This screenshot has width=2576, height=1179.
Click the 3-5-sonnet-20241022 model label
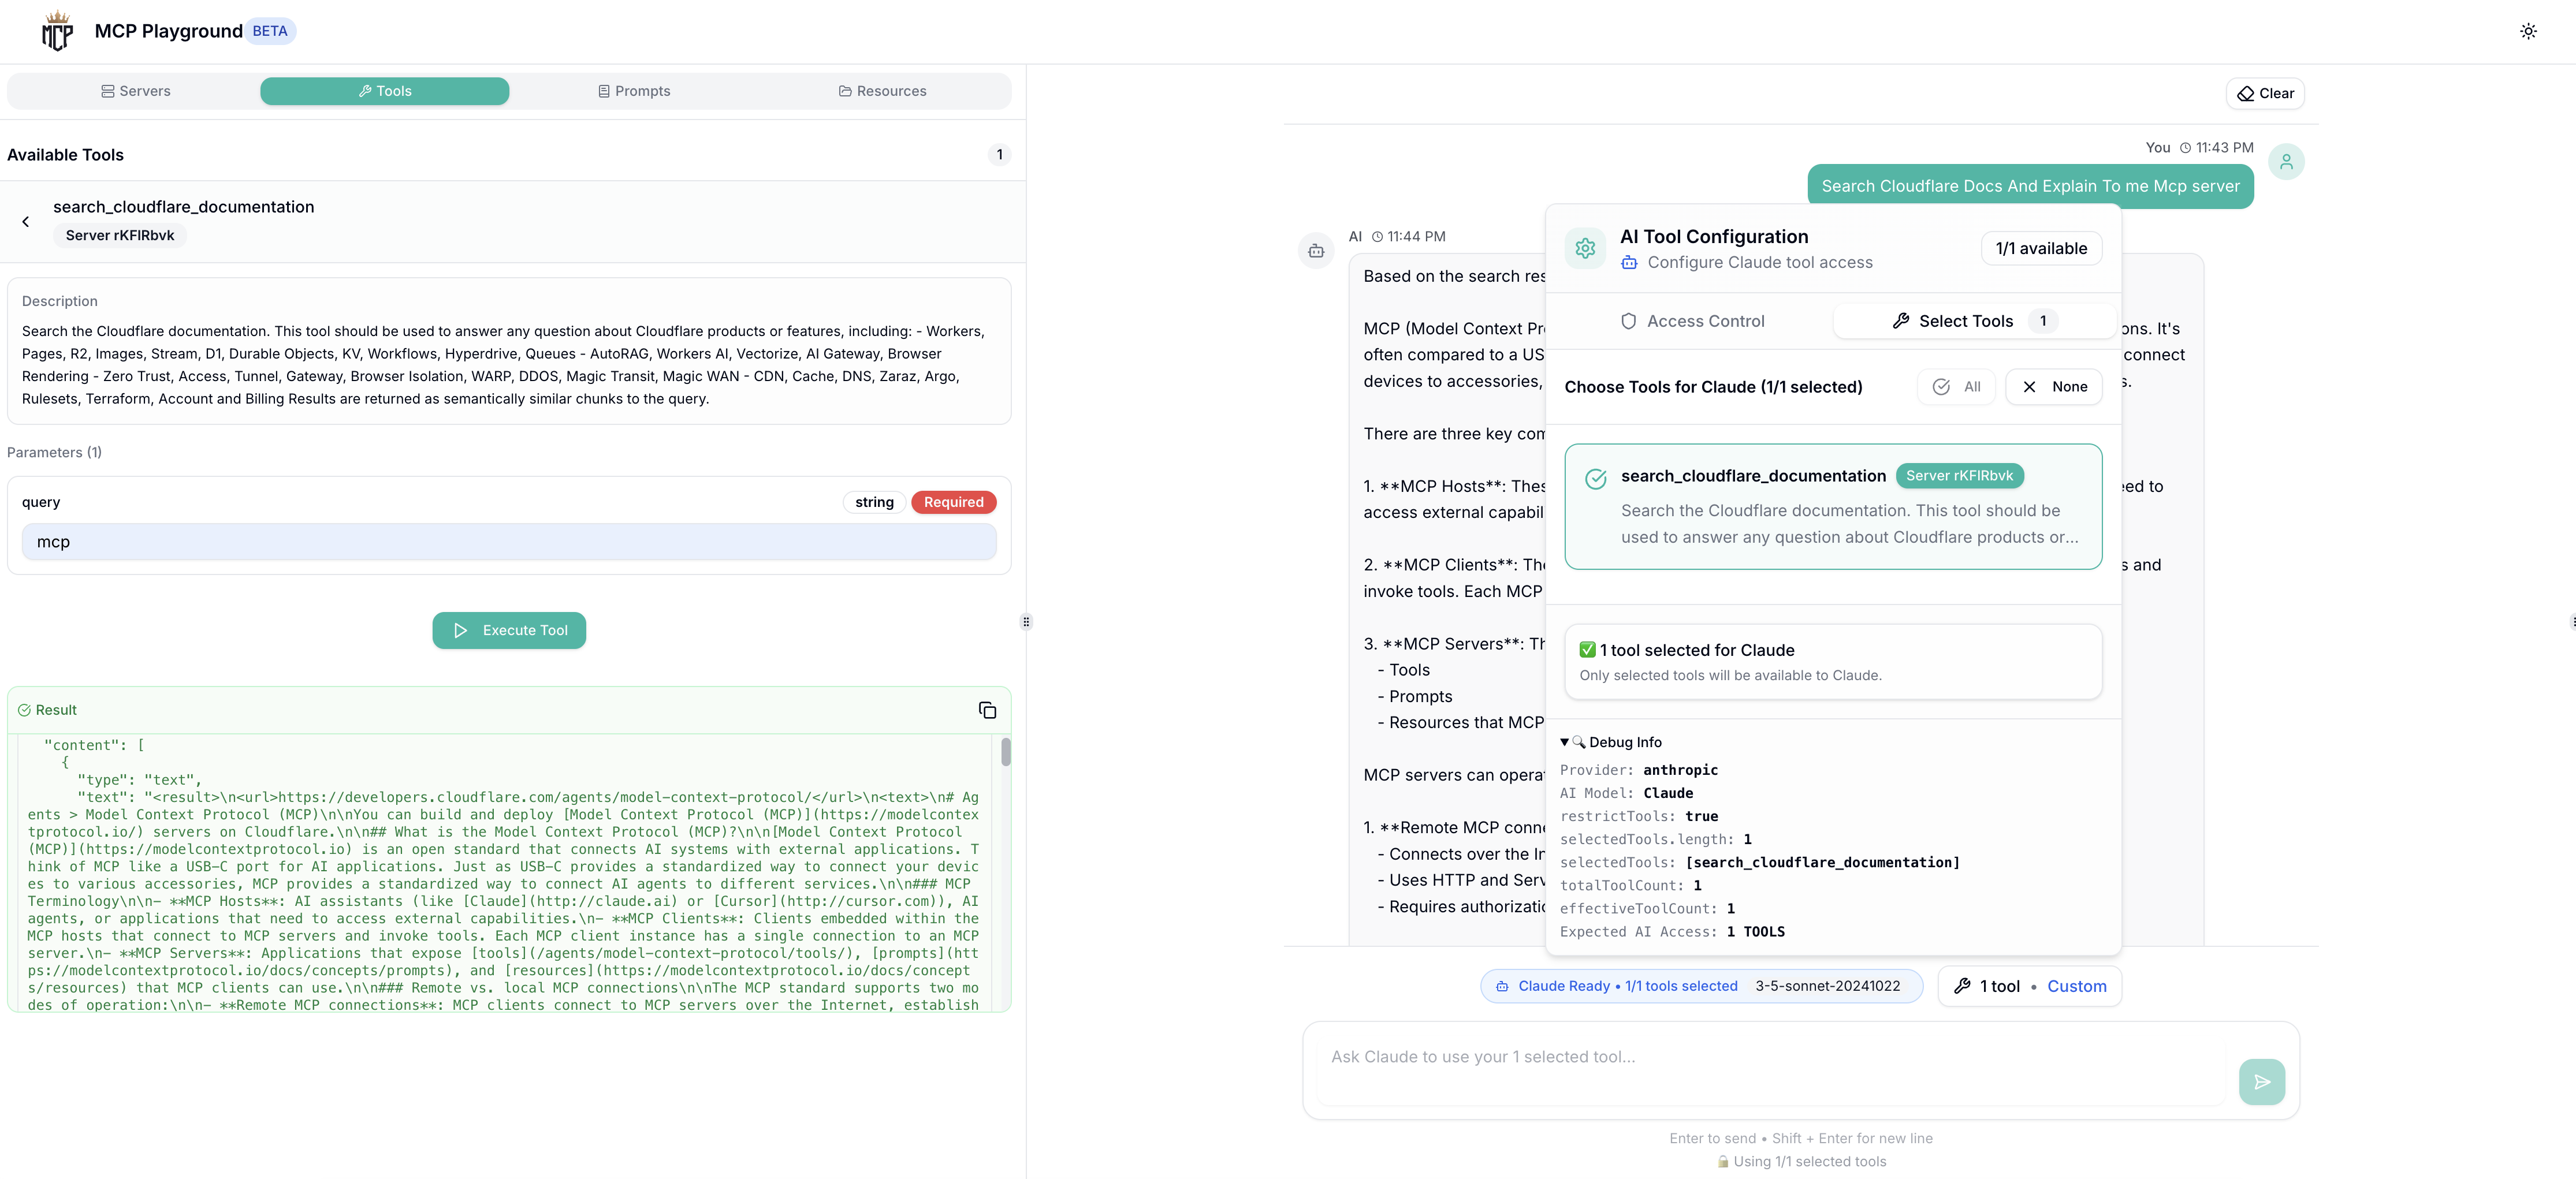click(1828, 986)
